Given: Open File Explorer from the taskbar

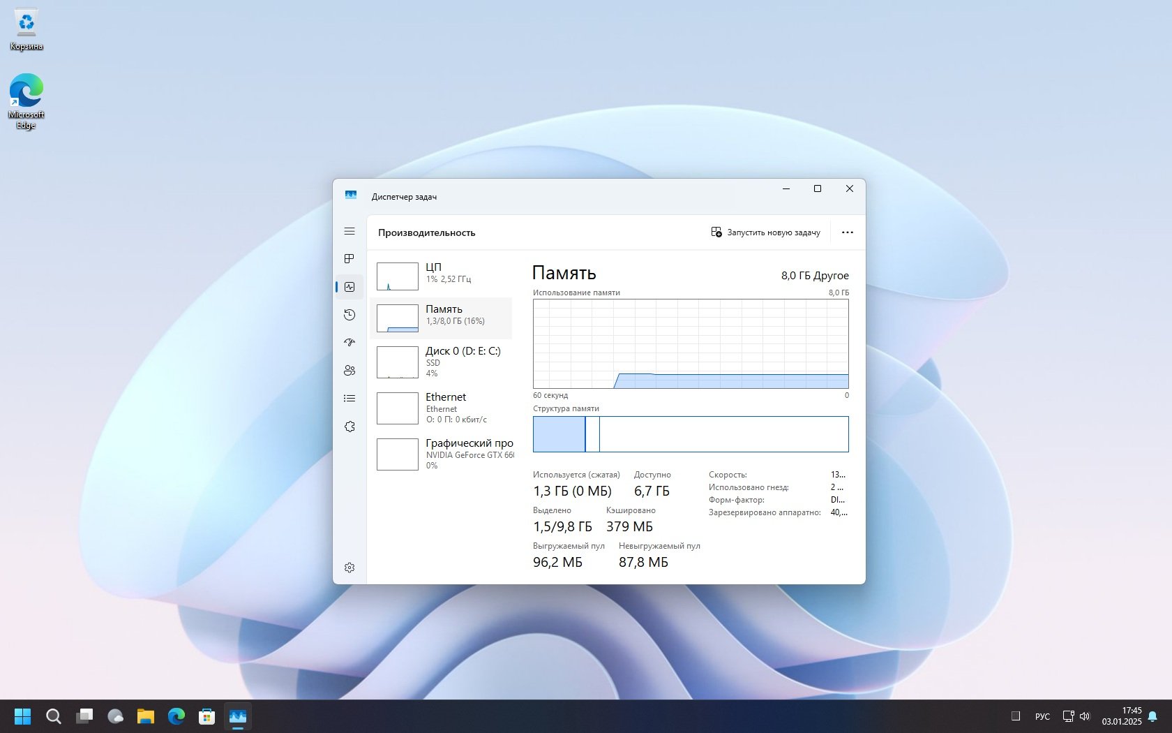Looking at the screenshot, I should click(145, 716).
